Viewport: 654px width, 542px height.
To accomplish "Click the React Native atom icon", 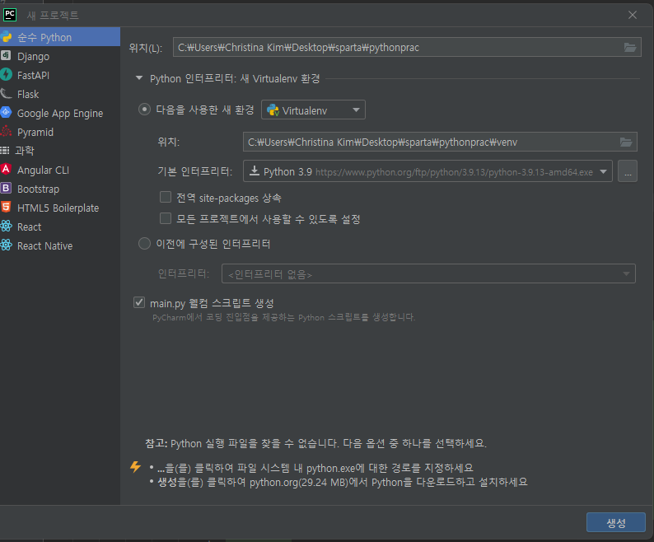I will click(6, 245).
